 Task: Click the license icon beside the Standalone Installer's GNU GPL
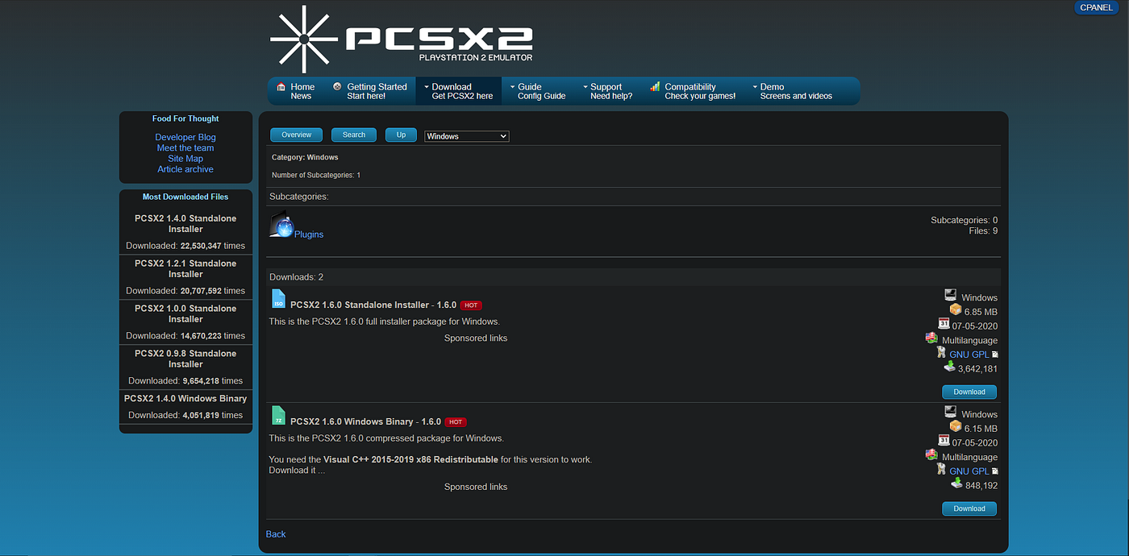(941, 353)
